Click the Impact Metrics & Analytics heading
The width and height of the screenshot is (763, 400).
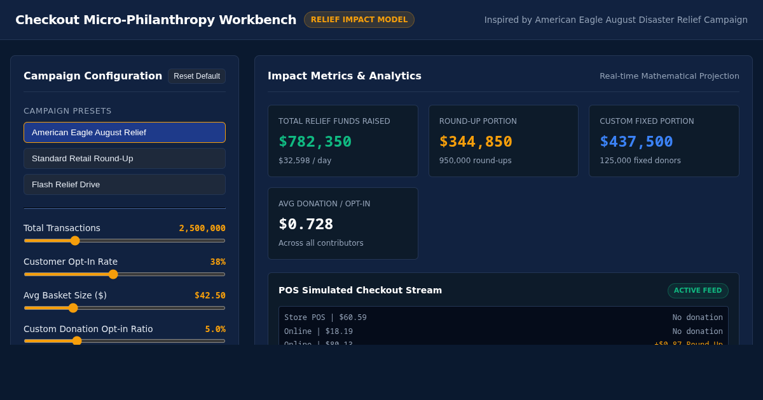[x=345, y=76]
